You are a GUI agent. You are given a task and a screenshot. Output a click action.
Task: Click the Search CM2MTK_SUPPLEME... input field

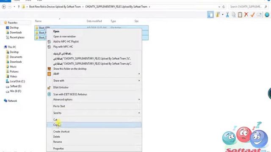246,7
